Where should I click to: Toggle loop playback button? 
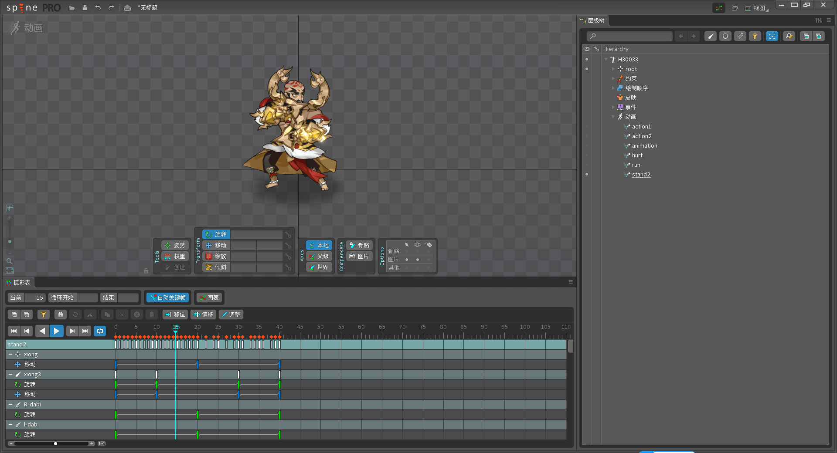(100, 331)
